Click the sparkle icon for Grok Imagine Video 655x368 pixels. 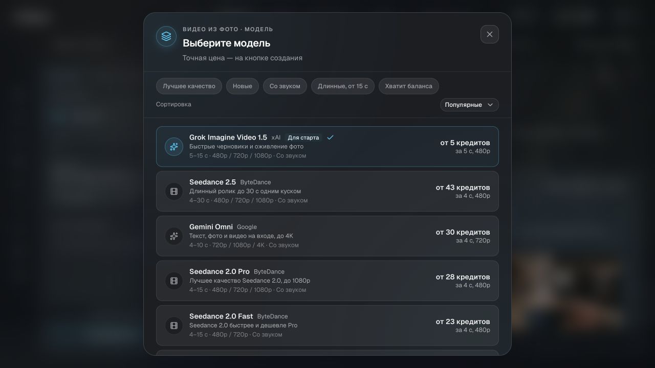tap(174, 147)
